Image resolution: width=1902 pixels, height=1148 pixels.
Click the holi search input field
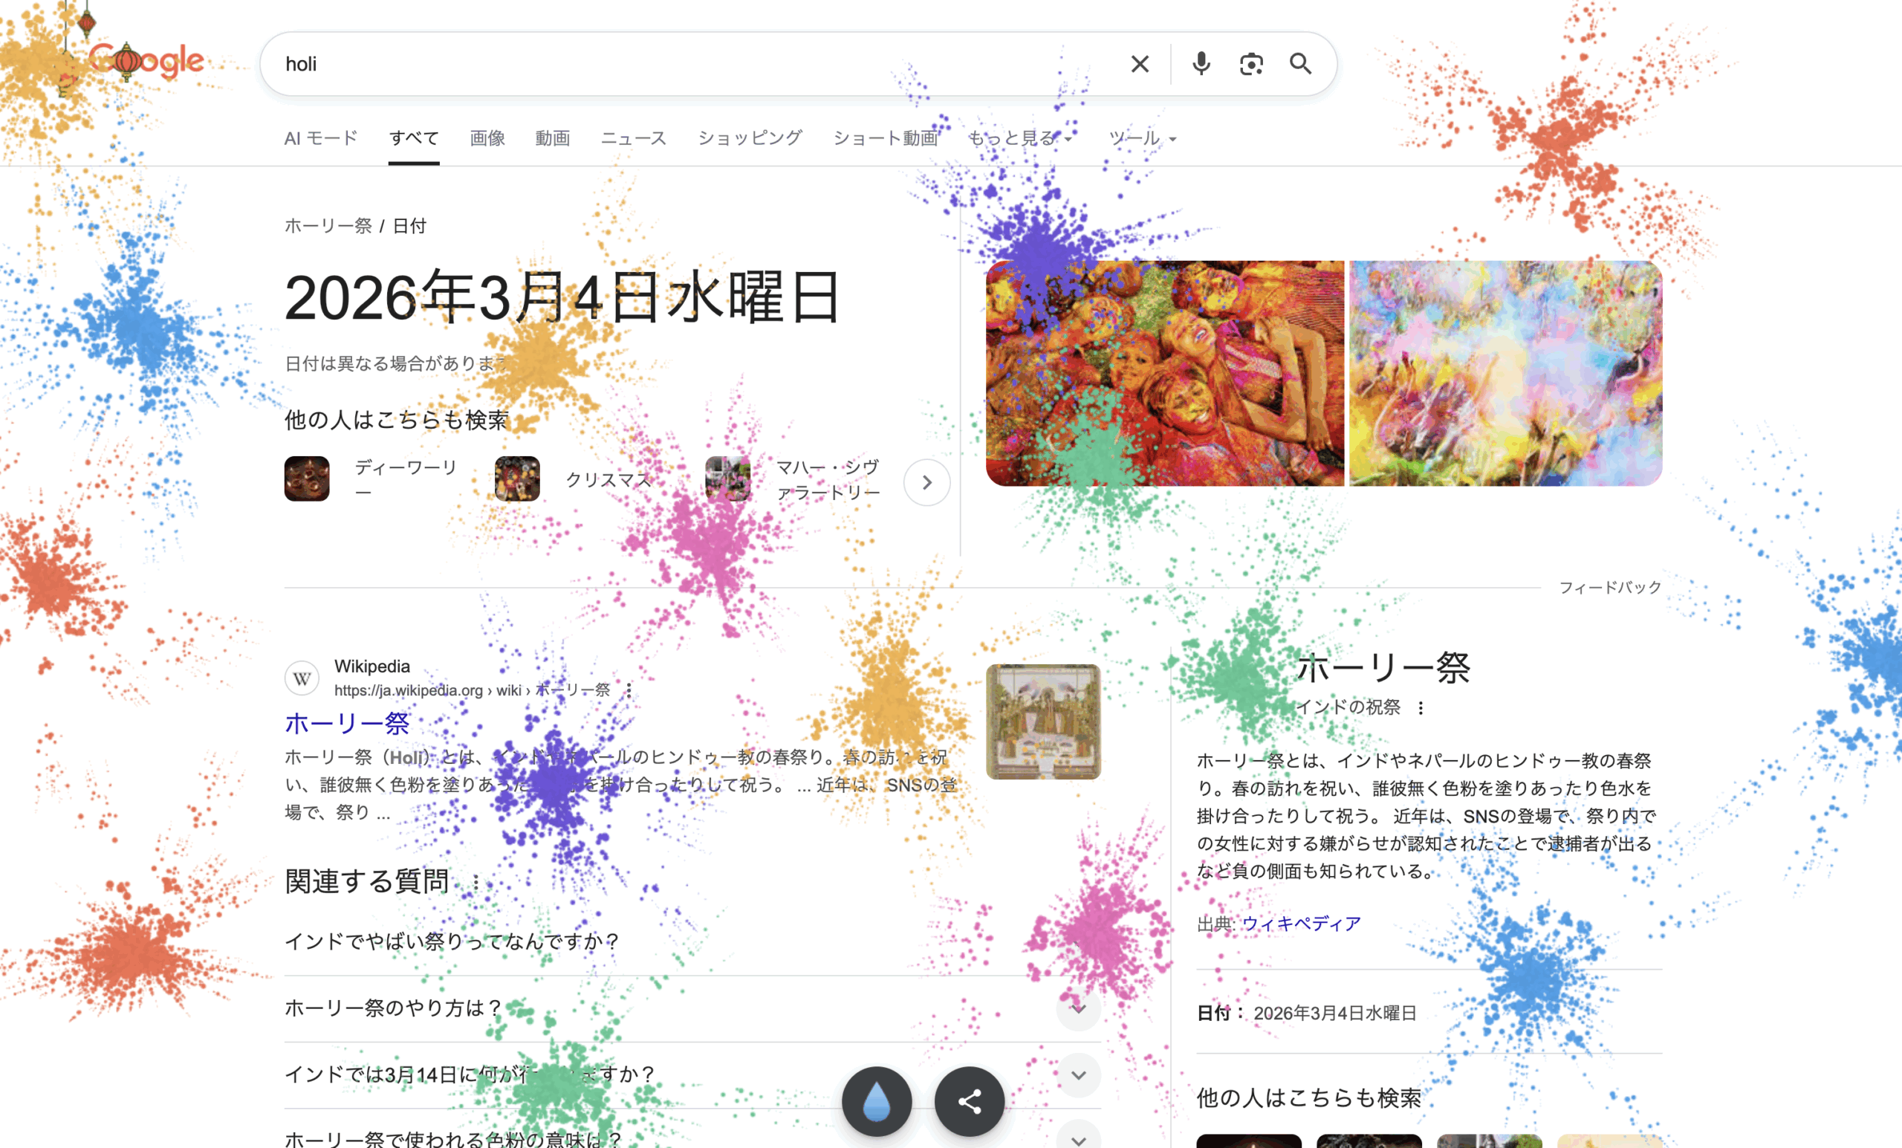point(695,64)
